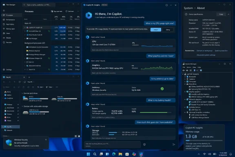Open File Explorer from taskbar
Image resolution: width=235 pixels, height=157 pixels.
(x=120, y=154)
